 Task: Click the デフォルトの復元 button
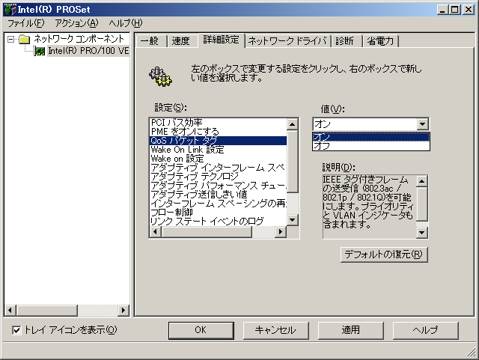(384, 254)
